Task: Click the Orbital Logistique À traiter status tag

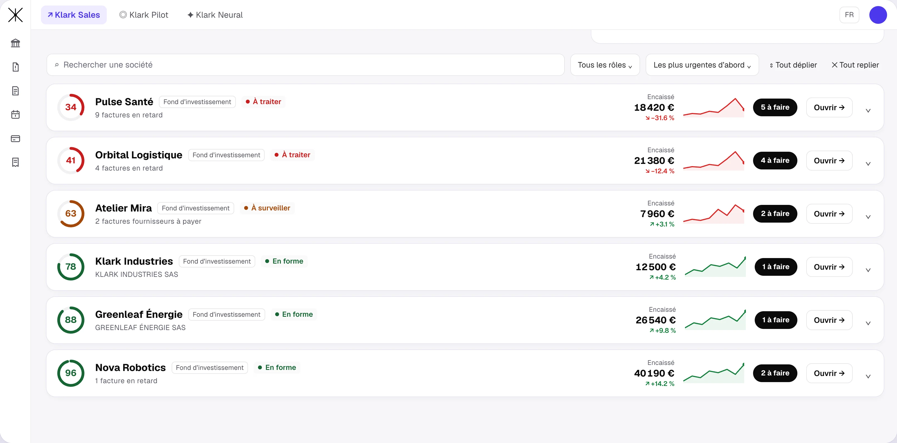Action: pos(292,154)
